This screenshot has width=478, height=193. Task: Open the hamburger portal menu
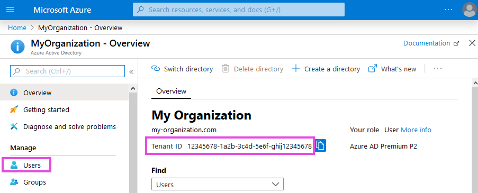pos(10,10)
